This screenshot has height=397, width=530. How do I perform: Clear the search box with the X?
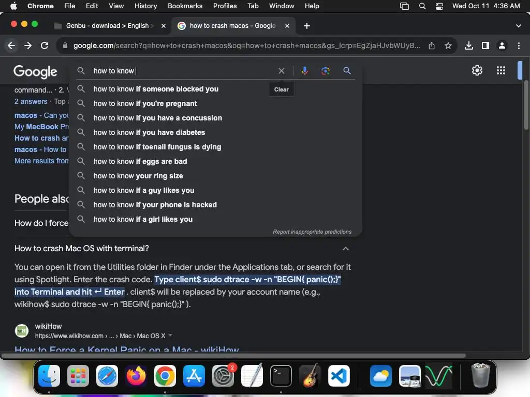click(281, 71)
